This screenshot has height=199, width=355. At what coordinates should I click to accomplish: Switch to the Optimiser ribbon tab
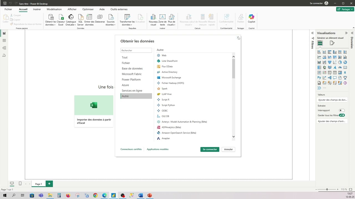[x=88, y=9]
